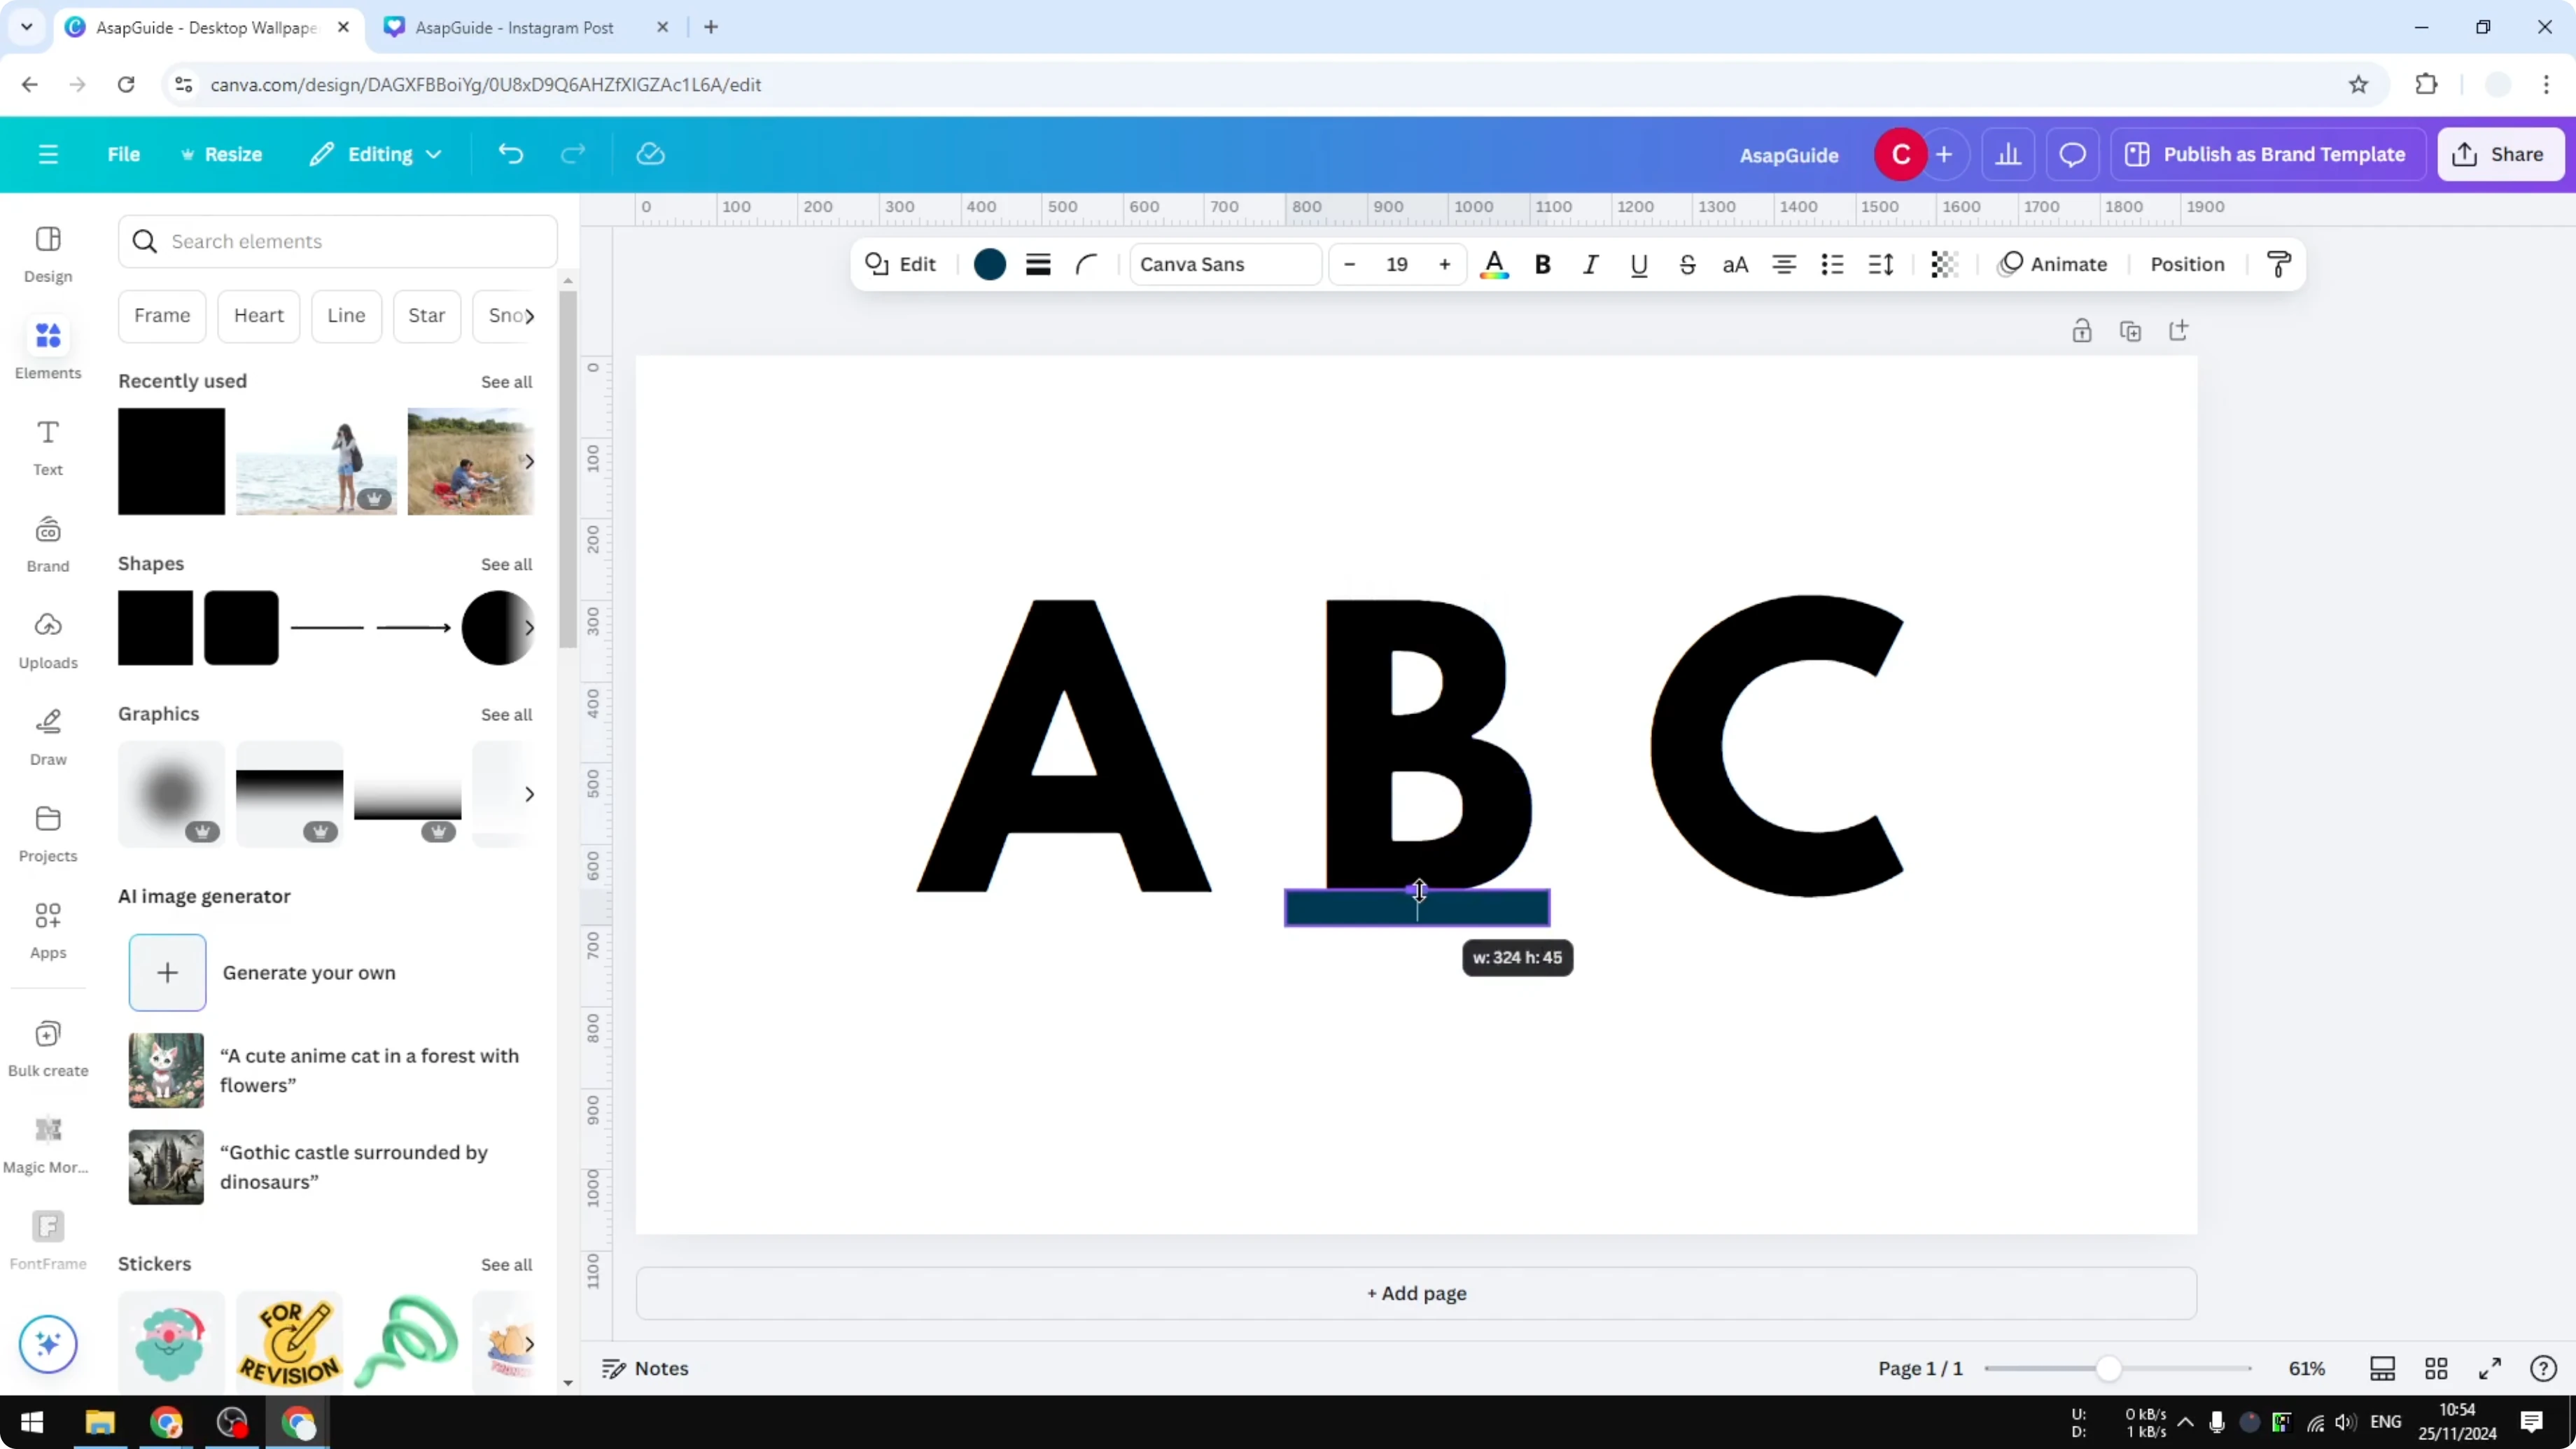Viewport: 2576px width, 1449px height.
Task: Toggle bold formatting on the text
Action: pos(1542,264)
